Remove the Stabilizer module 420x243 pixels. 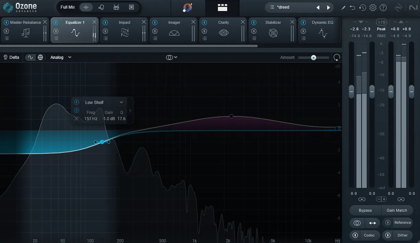coord(292,22)
